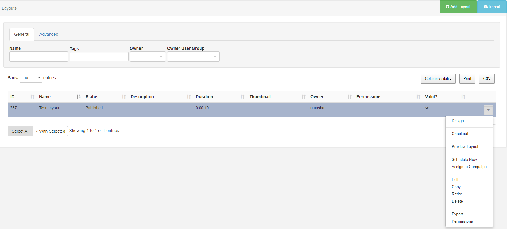
Task: Click the Import button
Action: tap(492, 7)
